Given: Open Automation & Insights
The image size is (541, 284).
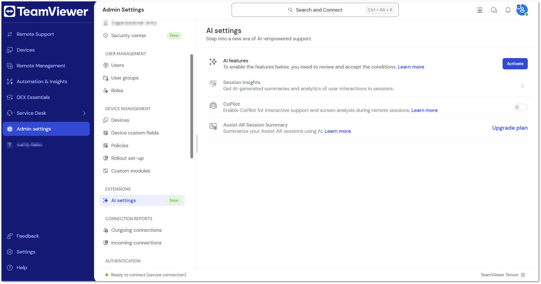Looking at the screenshot, I should pos(42,81).
